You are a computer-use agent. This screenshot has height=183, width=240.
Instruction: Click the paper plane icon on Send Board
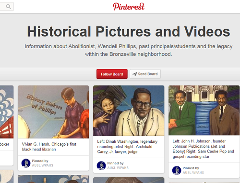pos(135,74)
